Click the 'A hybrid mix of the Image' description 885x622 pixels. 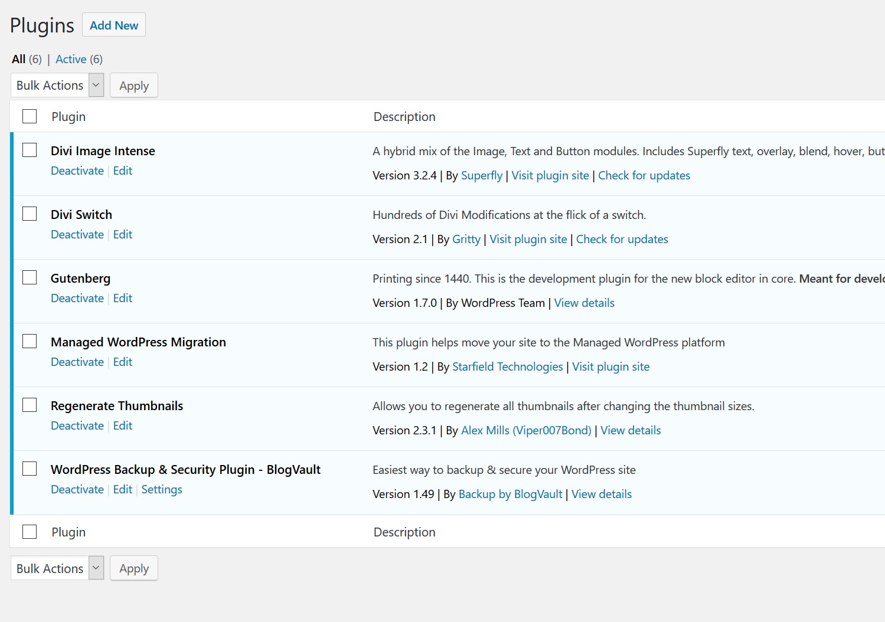(x=628, y=152)
